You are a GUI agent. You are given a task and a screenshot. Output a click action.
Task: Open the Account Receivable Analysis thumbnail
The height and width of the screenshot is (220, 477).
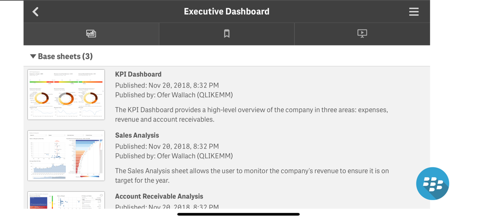coord(66,200)
